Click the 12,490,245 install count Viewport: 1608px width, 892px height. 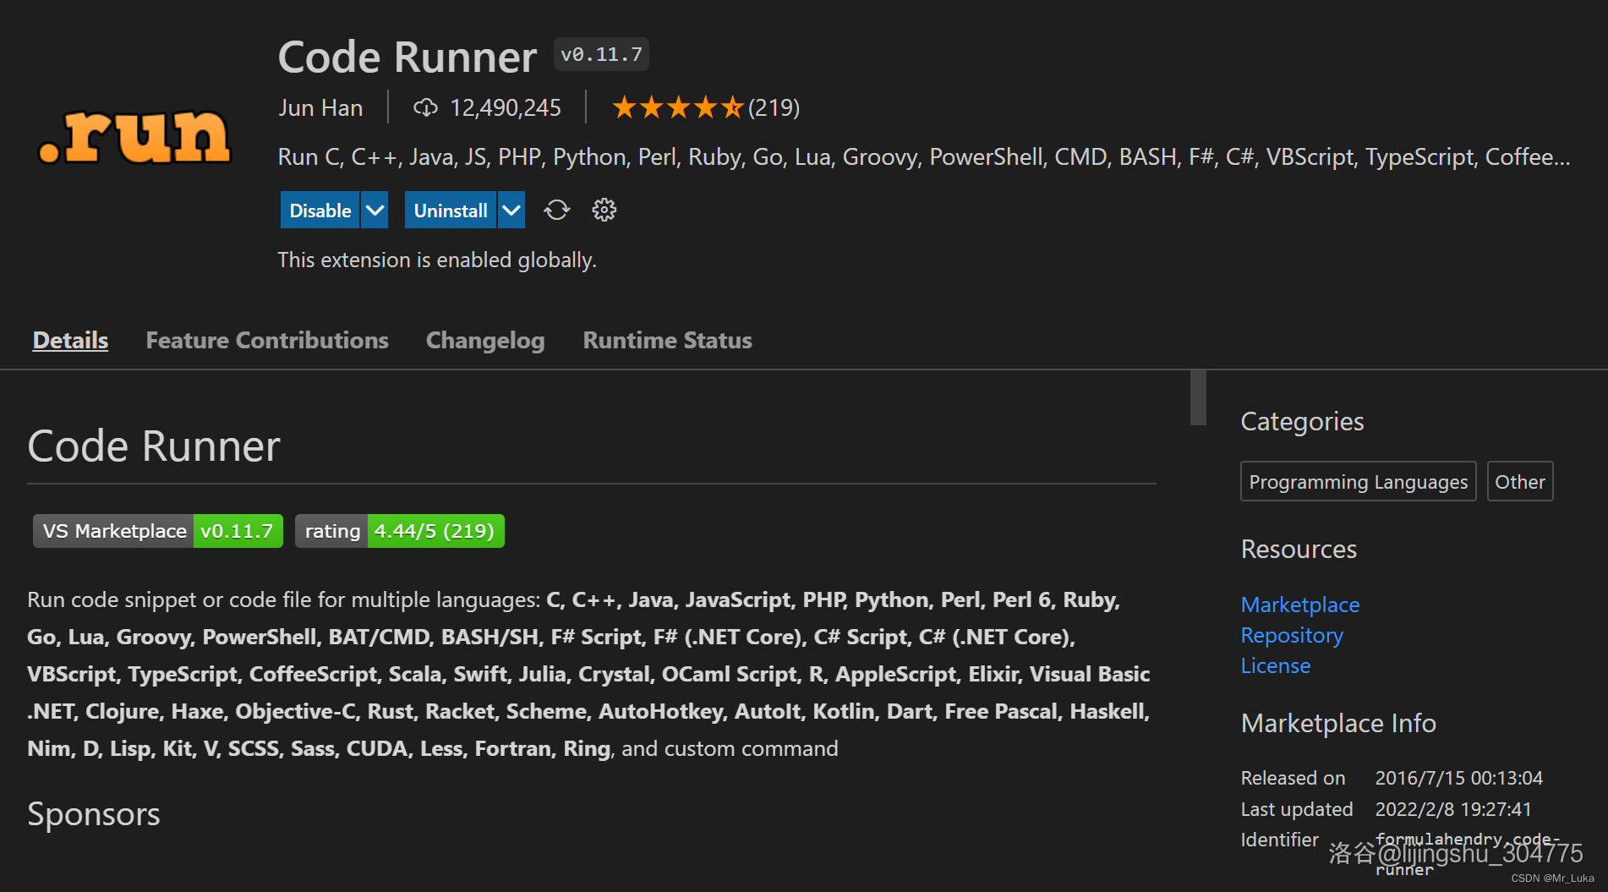click(x=506, y=107)
